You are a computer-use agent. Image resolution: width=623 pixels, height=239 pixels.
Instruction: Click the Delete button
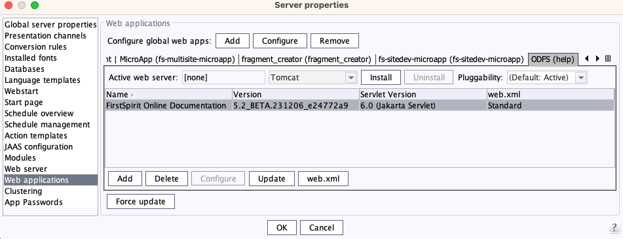(x=166, y=179)
